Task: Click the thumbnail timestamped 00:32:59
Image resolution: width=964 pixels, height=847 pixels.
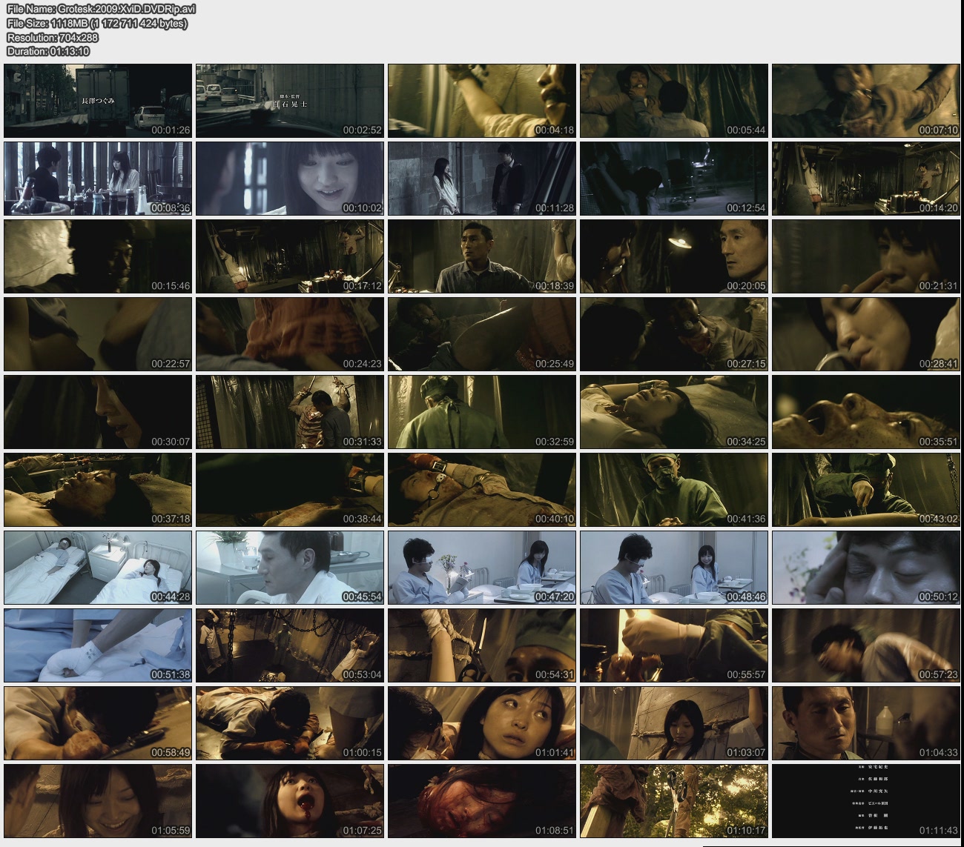Action: pyautogui.click(x=482, y=412)
